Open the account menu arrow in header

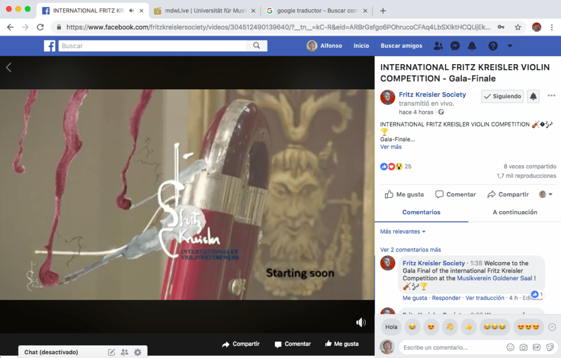[x=509, y=46]
